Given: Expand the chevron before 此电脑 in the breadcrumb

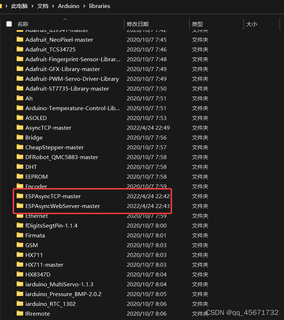Looking at the screenshot, I should tap(6, 6).
